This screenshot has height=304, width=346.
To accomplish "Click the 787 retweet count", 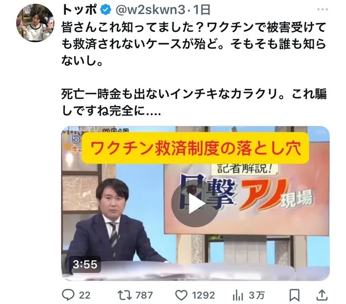I will (144, 295).
